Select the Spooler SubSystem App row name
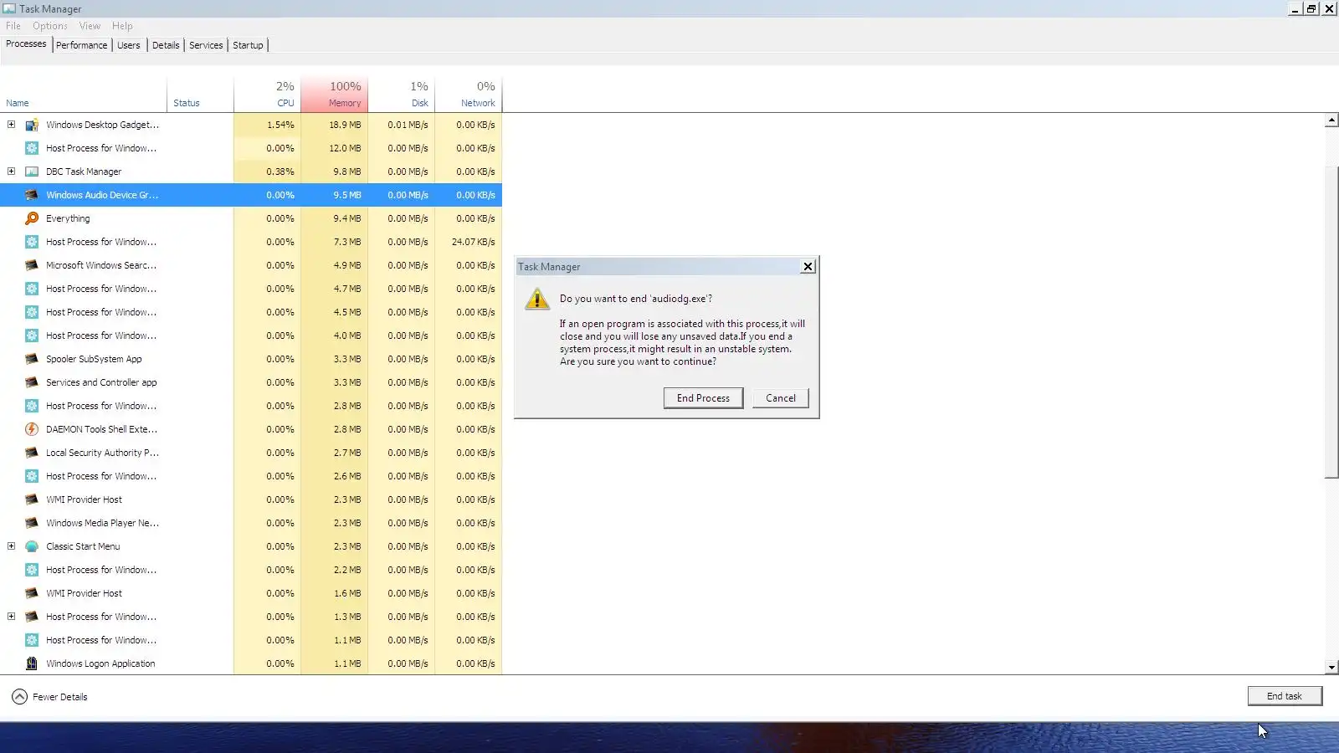Image resolution: width=1339 pixels, height=753 pixels. (x=94, y=359)
